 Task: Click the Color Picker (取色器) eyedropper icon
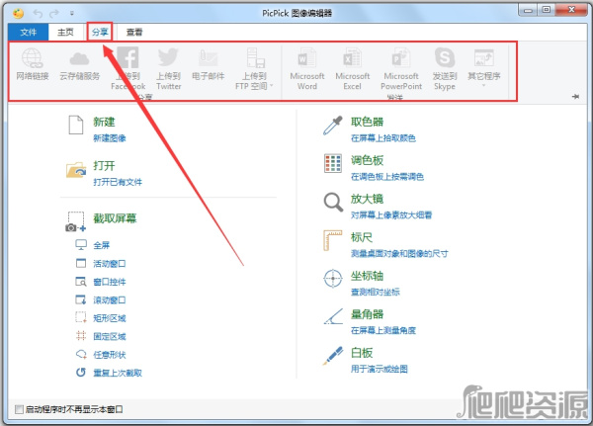tap(333, 126)
